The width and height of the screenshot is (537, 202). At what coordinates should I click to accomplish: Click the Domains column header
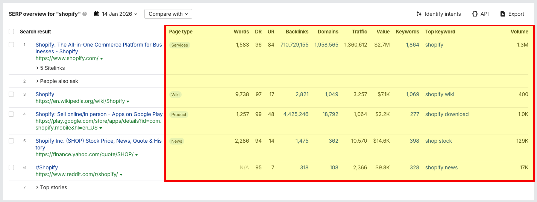[328, 32]
